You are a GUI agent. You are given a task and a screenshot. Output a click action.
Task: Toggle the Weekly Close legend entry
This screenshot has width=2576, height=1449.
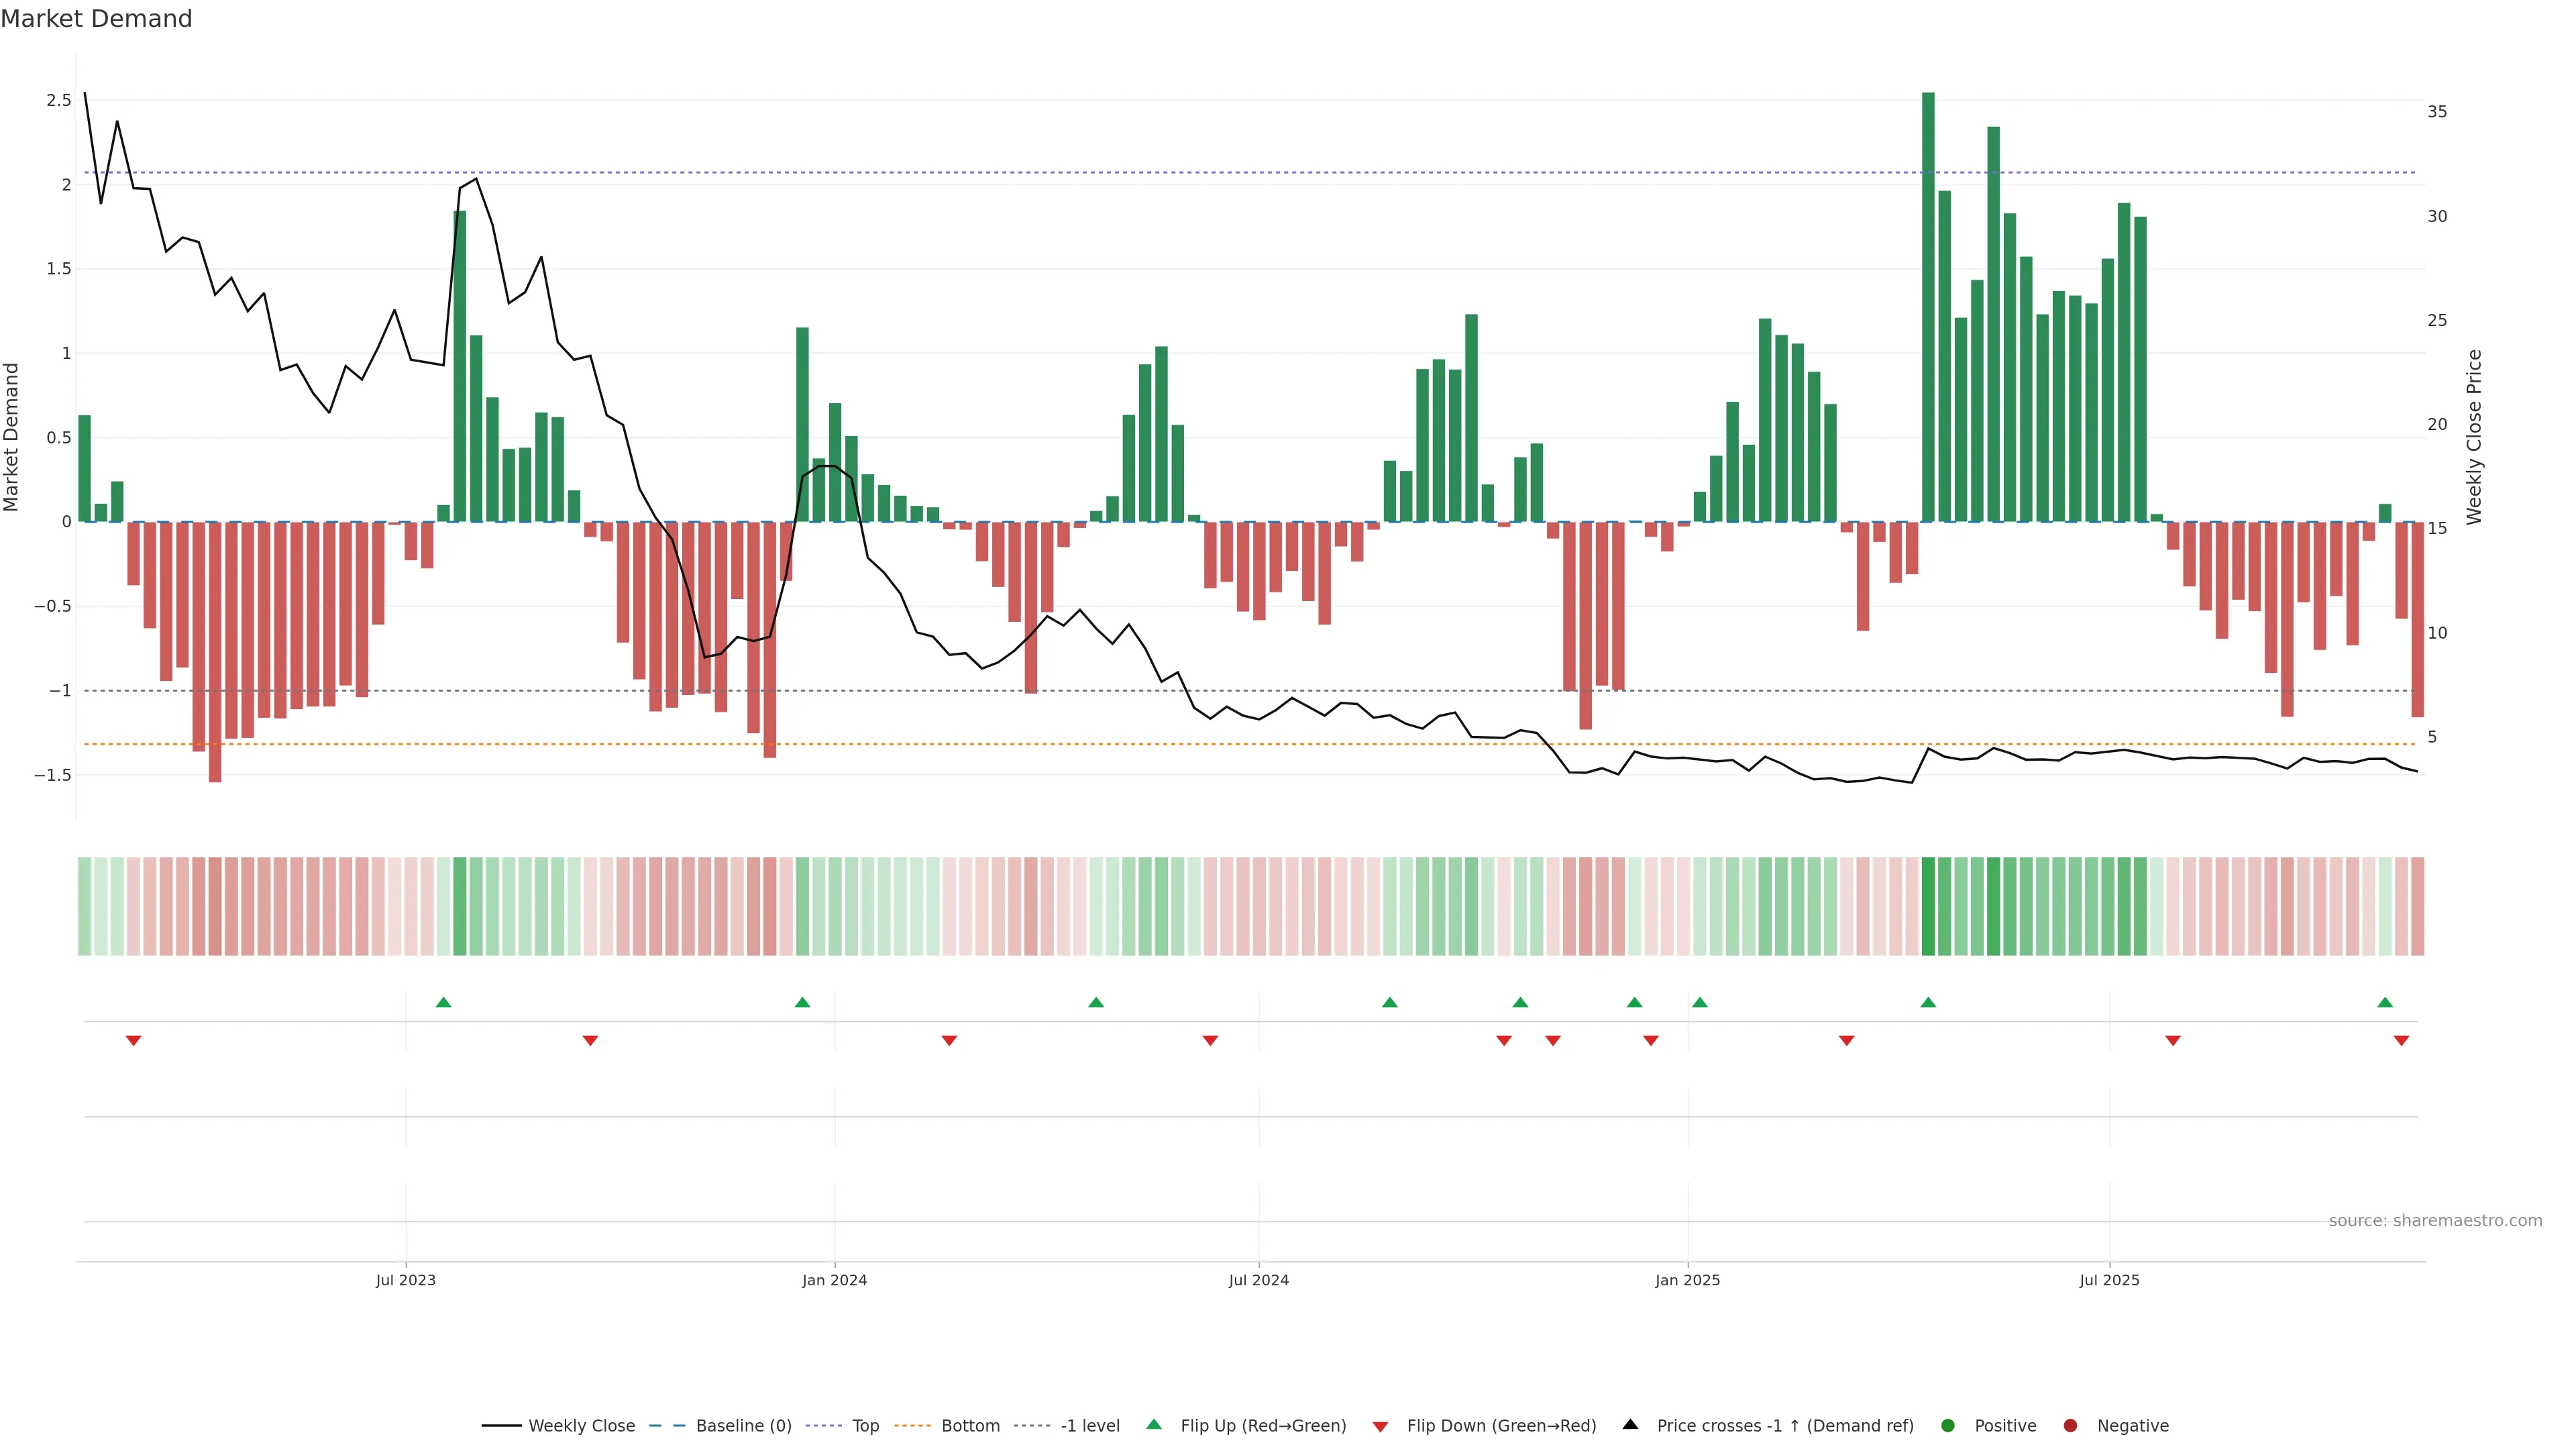581,1425
